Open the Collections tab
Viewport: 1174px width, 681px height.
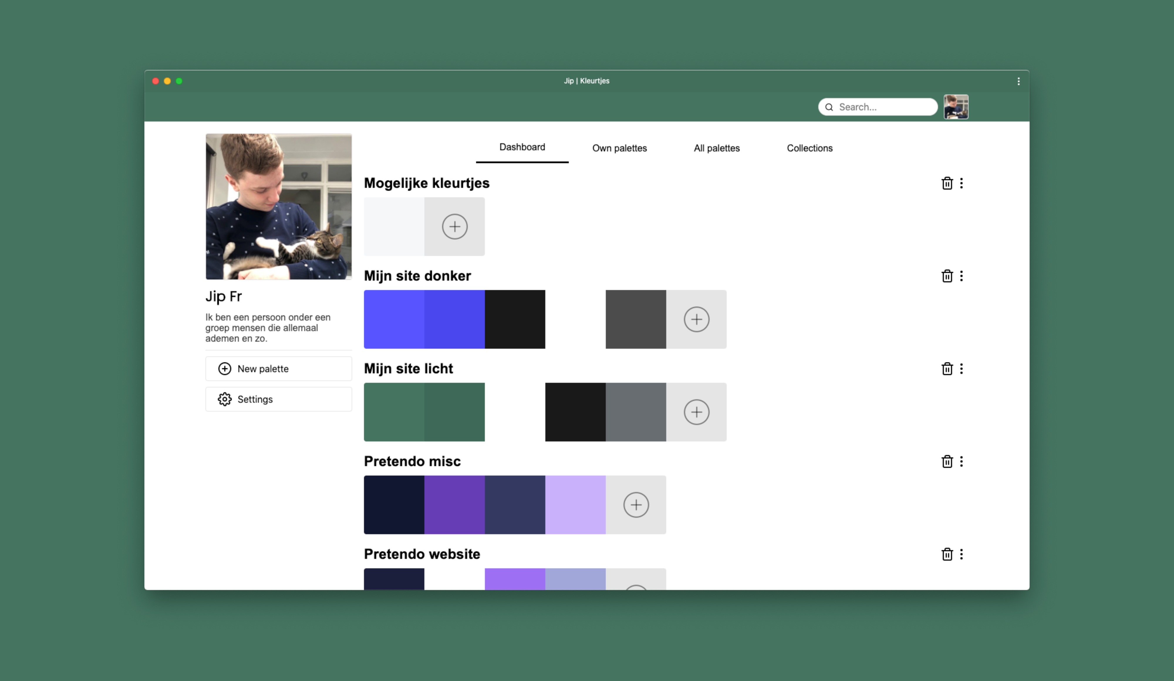click(x=809, y=148)
